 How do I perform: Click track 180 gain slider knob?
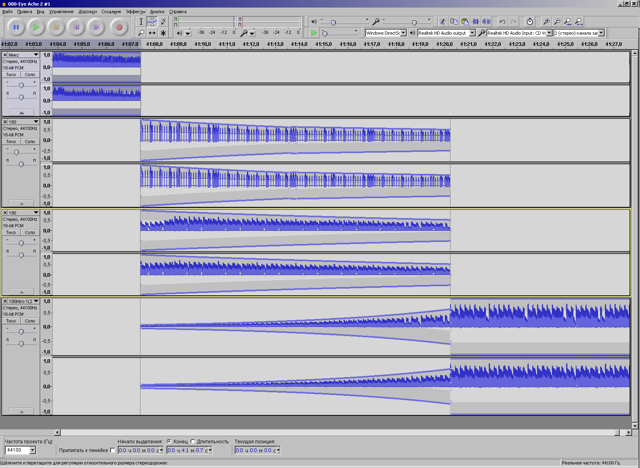(16, 152)
